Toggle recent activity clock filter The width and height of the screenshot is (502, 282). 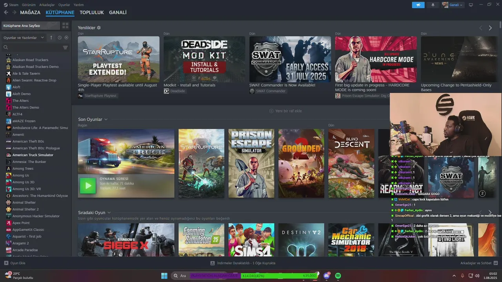point(60,38)
